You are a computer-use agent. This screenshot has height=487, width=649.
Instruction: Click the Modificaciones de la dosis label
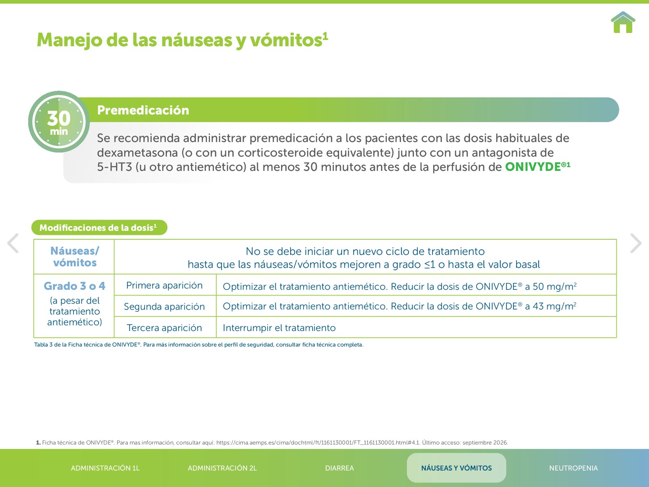pos(99,227)
